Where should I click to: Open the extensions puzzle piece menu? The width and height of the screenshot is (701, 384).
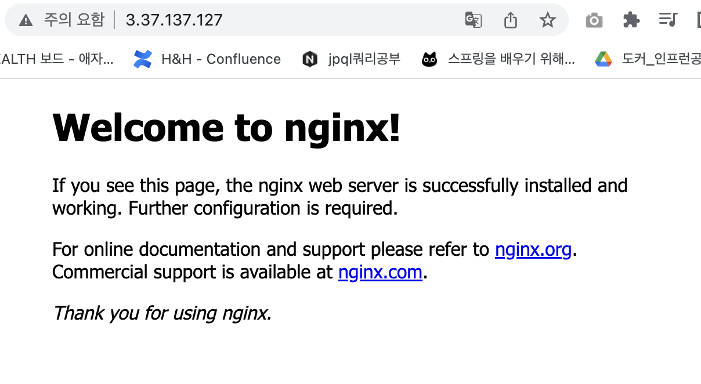[631, 20]
